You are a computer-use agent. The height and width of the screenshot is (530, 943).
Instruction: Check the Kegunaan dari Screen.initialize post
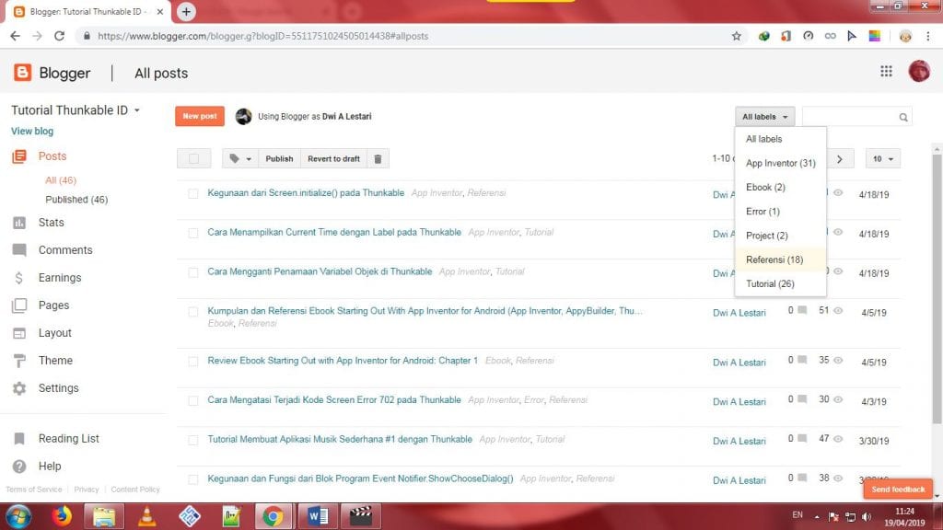click(193, 193)
